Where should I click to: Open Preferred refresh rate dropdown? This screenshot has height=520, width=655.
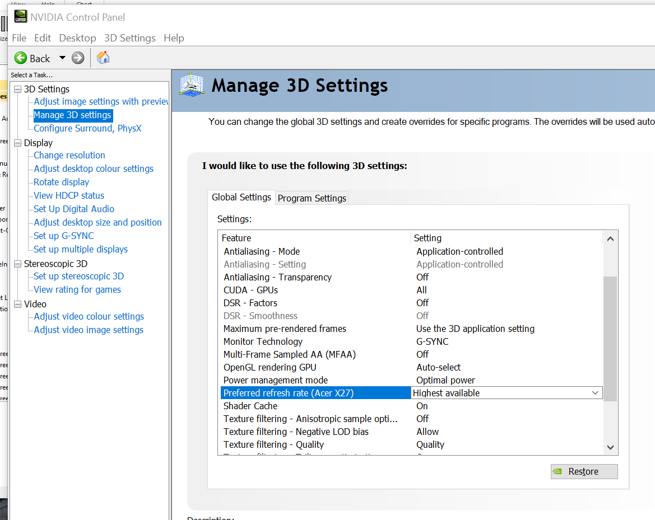[x=595, y=393]
